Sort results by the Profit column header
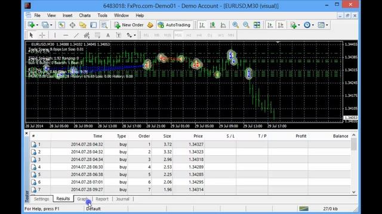This screenshot has width=382, height=214. (301, 136)
